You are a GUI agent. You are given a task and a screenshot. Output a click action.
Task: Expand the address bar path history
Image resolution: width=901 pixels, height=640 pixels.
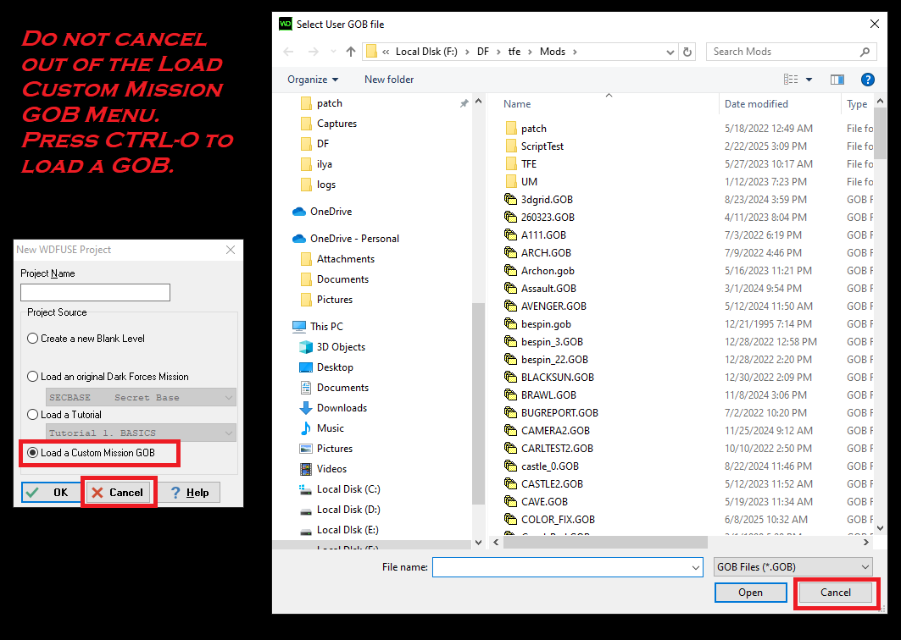click(x=670, y=52)
